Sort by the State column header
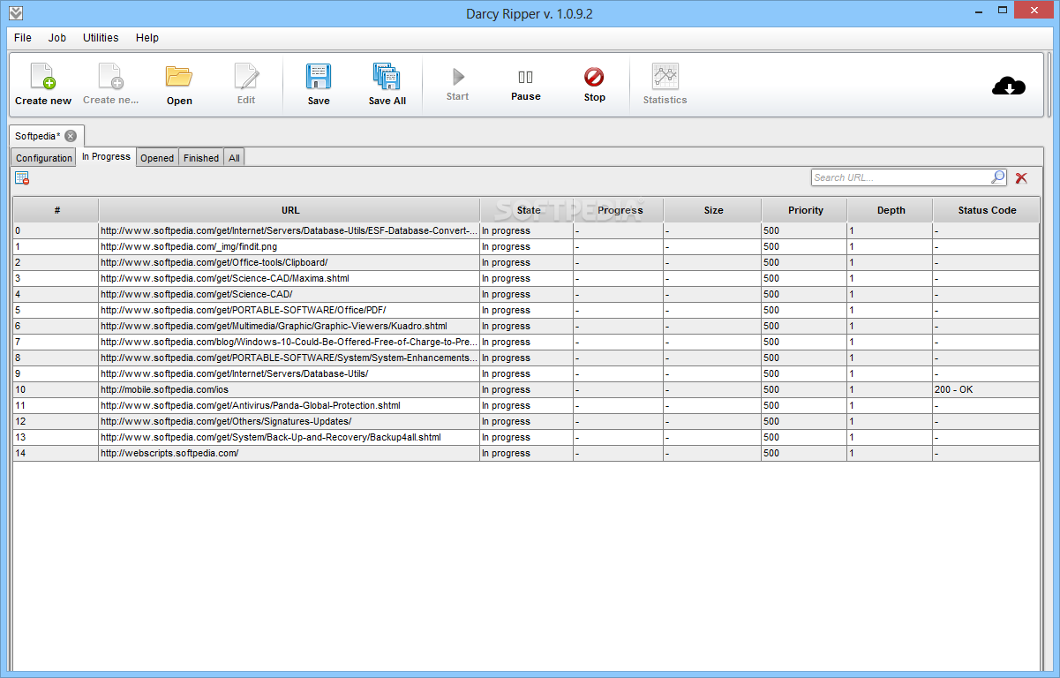The height and width of the screenshot is (678, 1060). coord(528,210)
